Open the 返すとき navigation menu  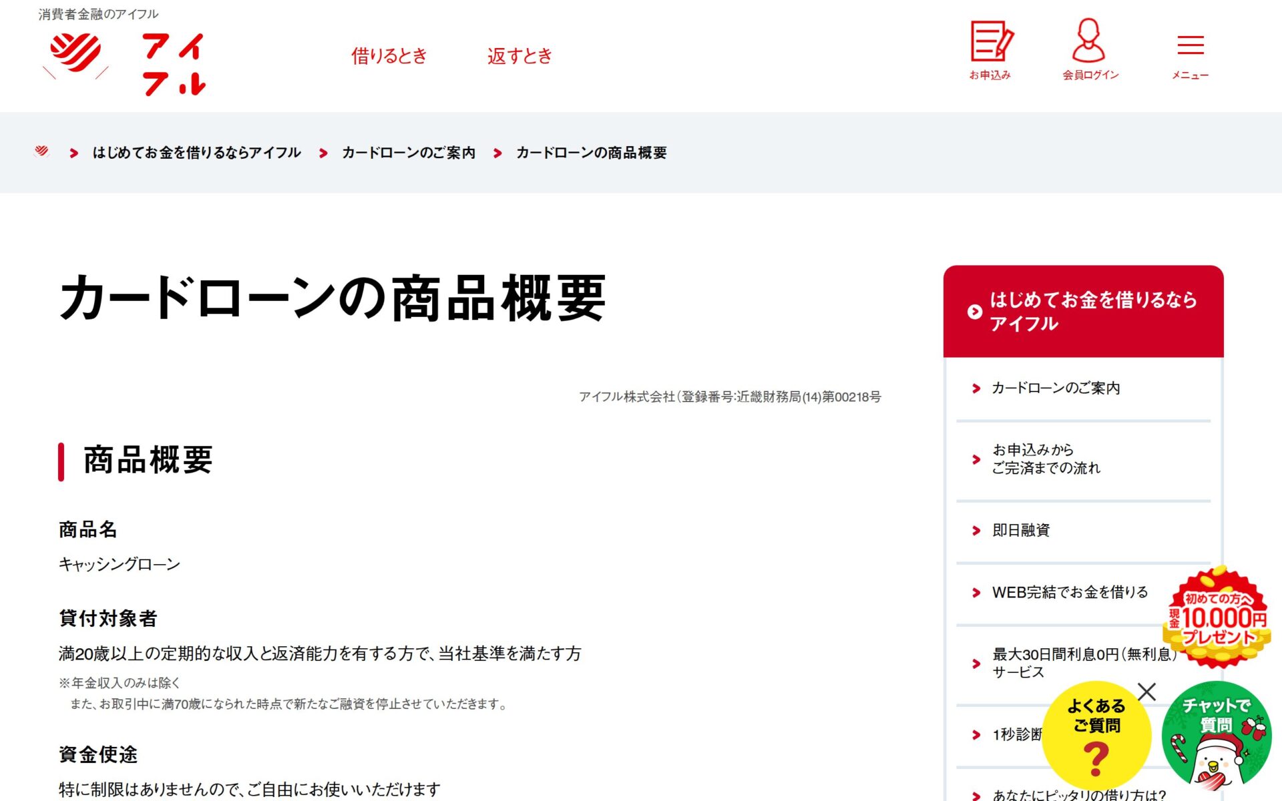click(520, 57)
